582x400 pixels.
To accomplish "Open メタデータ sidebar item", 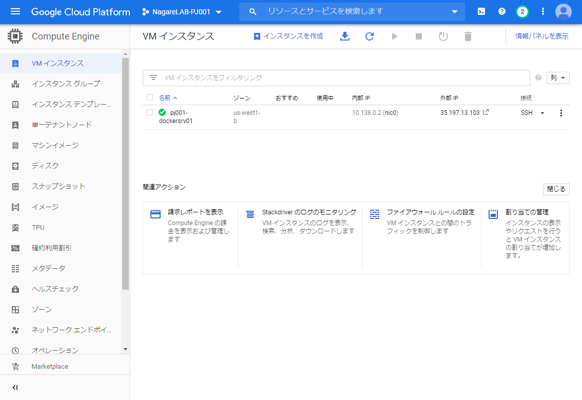I will [x=61, y=268].
